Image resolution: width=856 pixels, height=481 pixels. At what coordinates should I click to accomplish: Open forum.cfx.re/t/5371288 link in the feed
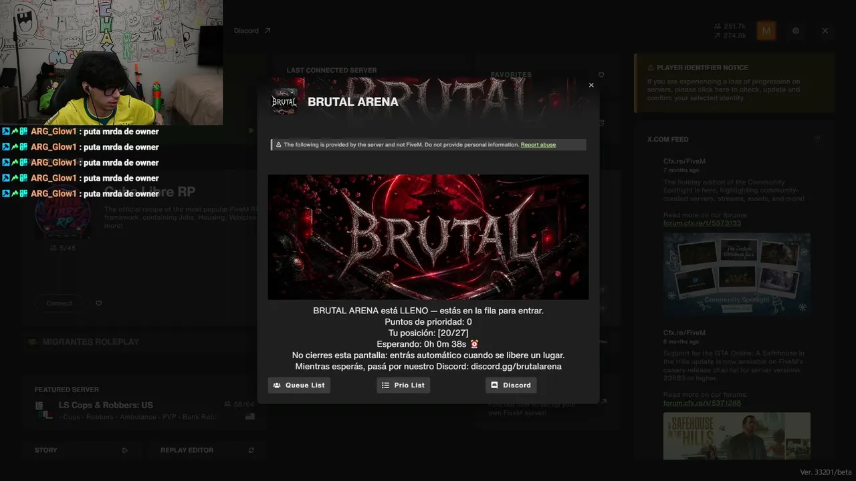tap(702, 404)
